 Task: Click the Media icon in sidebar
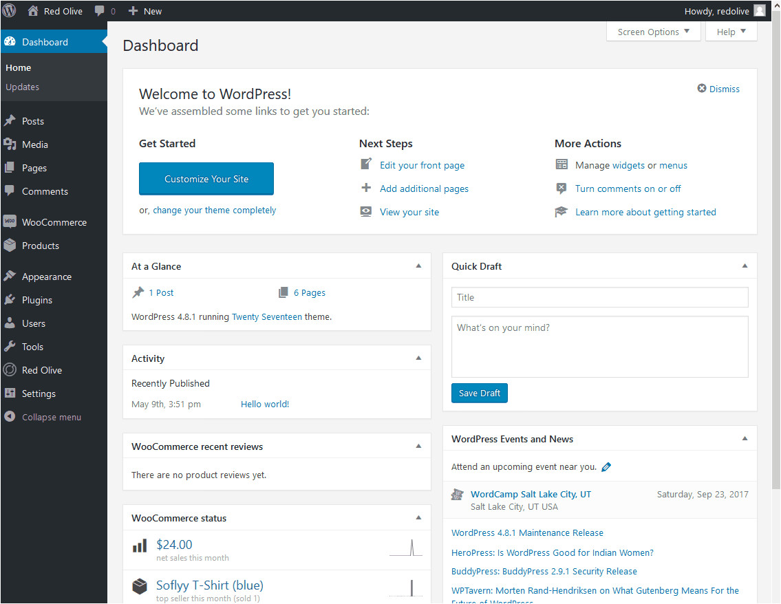pyautogui.click(x=10, y=144)
